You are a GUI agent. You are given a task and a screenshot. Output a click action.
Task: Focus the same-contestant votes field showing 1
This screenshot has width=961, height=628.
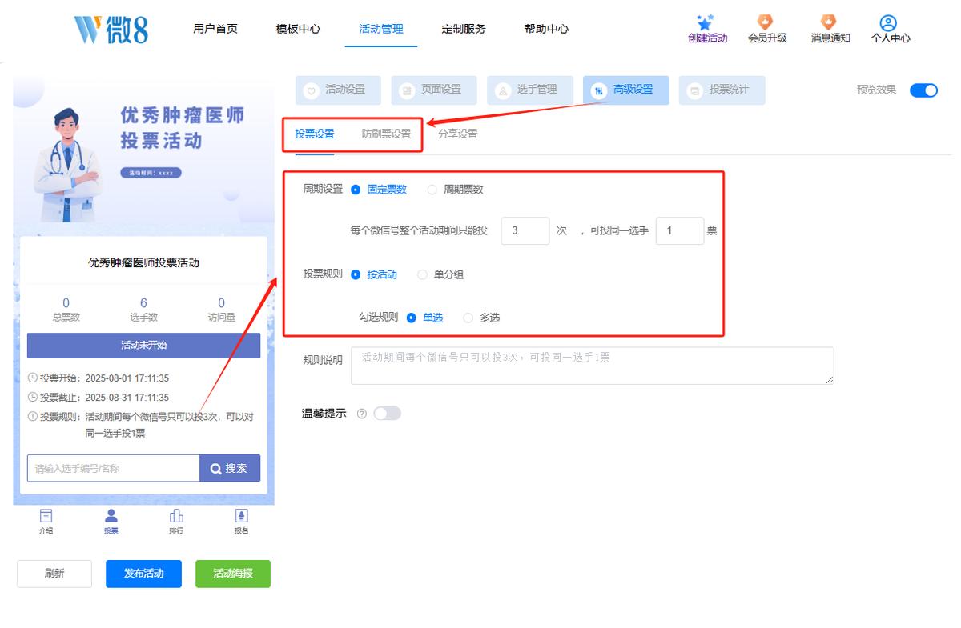pos(680,231)
